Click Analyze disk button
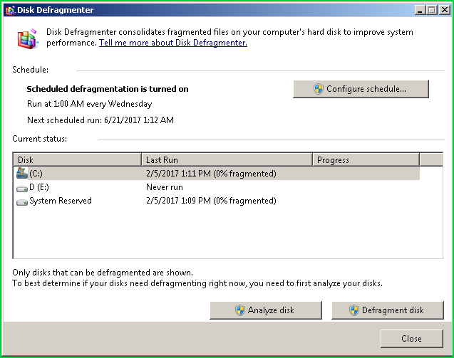The height and width of the screenshot is (358, 454). [x=266, y=310]
